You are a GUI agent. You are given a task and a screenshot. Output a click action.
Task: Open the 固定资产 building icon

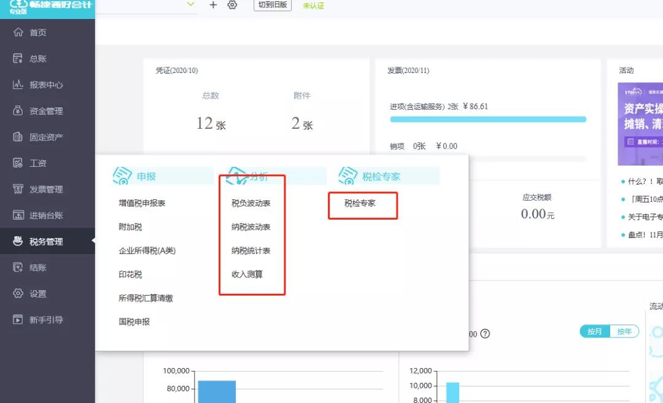coord(18,137)
